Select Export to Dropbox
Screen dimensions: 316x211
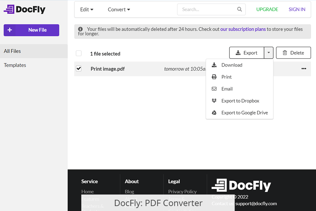[239, 101]
